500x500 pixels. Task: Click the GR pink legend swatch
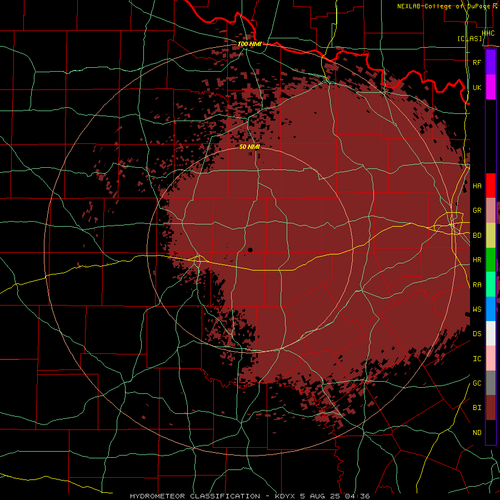(x=491, y=211)
